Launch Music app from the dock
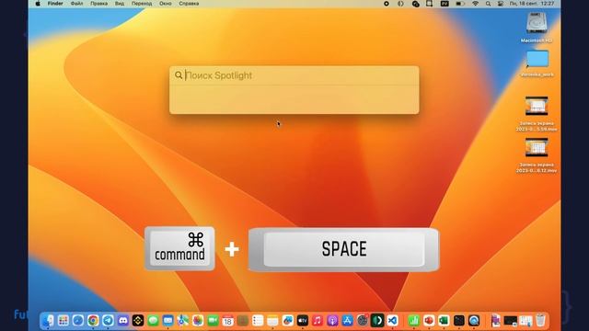This screenshot has height=331, width=589. 318,320
